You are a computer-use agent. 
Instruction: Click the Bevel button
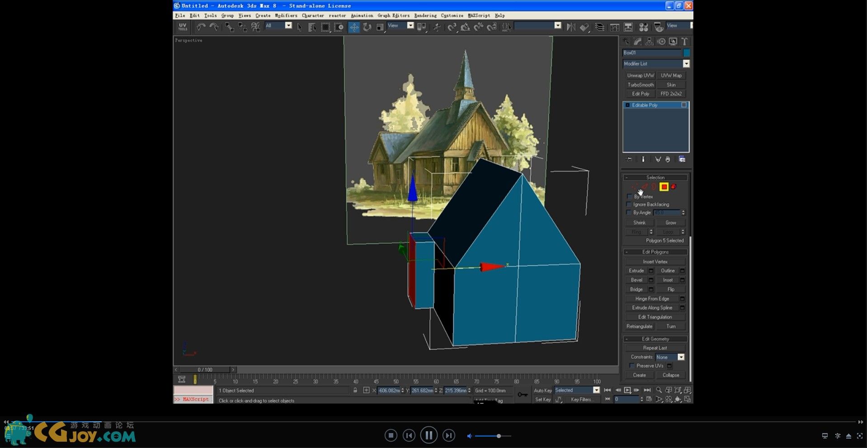(x=636, y=280)
